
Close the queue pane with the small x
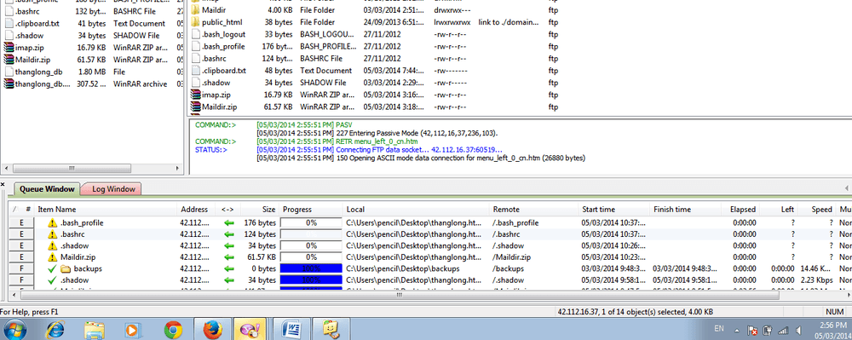pyautogui.click(x=3, y=185)
